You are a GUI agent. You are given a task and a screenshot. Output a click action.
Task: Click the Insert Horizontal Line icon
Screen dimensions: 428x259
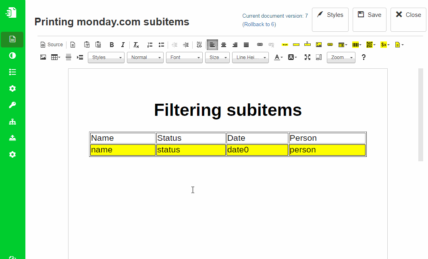pos(69,57)
